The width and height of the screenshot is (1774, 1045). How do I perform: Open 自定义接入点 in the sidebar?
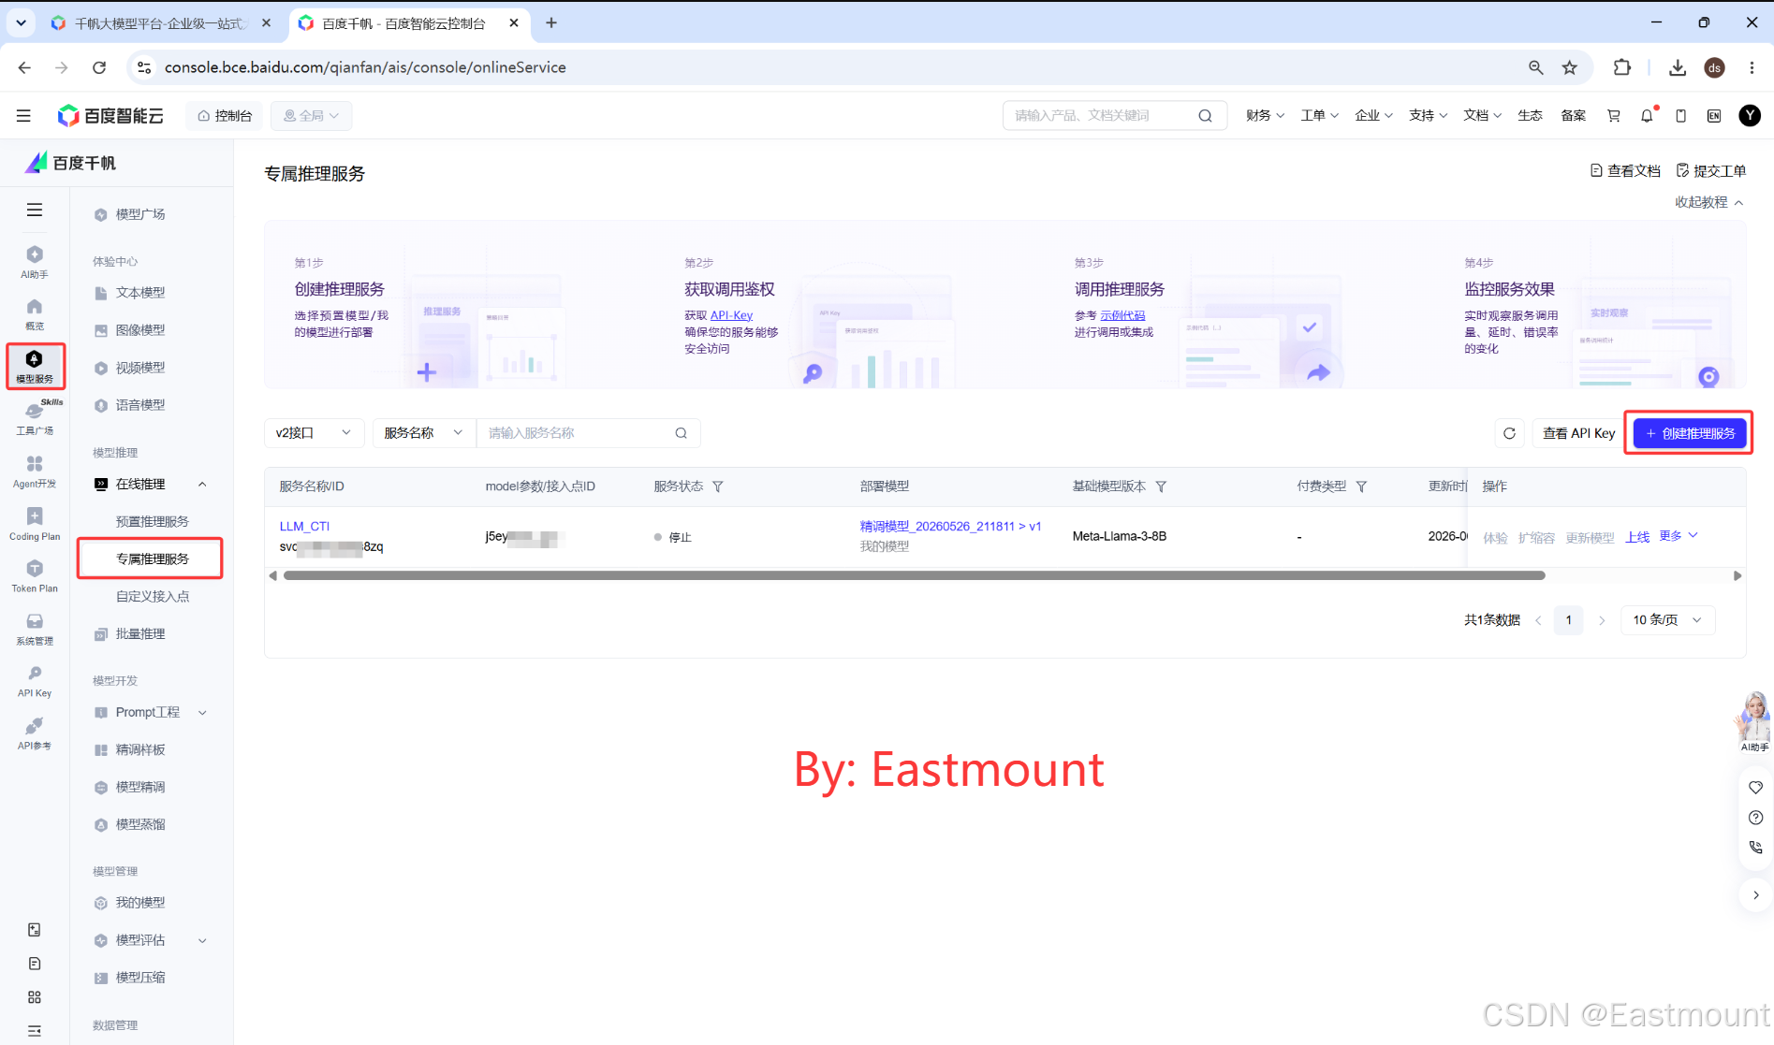[152, 596]
